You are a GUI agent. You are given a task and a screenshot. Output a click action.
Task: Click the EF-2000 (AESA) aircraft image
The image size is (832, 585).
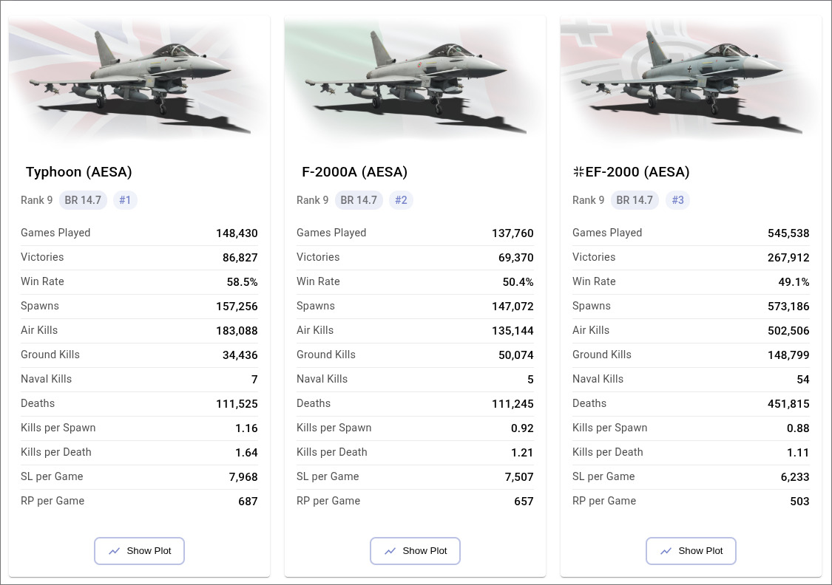(x=691, y=78)
